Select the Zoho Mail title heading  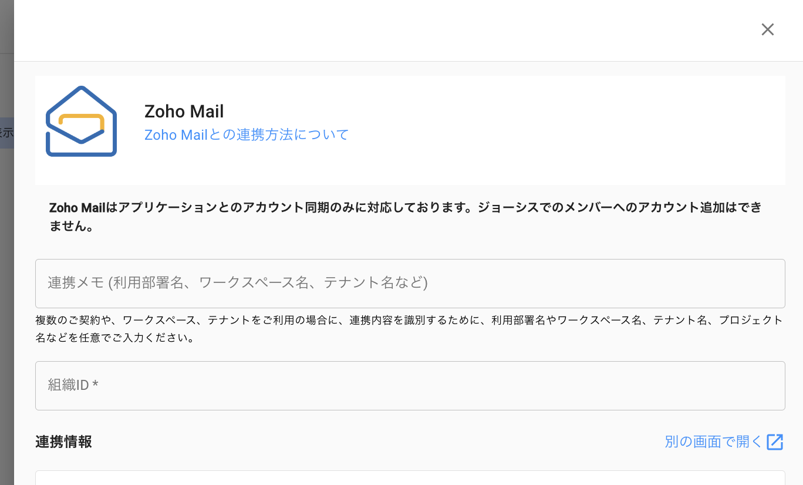click(184, 111)
